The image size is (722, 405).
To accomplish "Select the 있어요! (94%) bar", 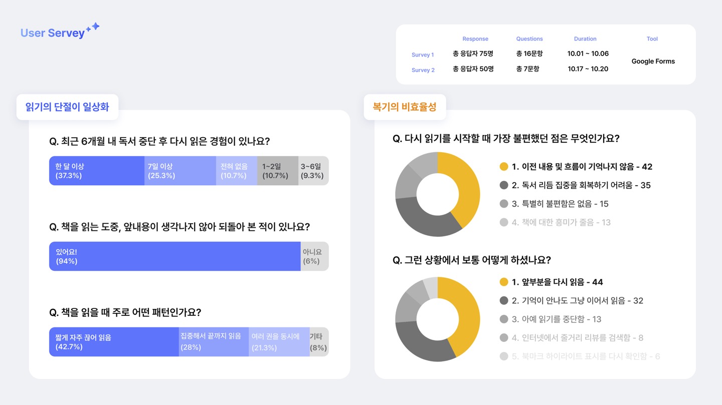I will pos(174,256).
